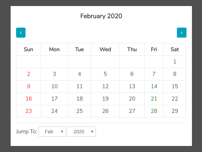The height and width of the screenshot is (152, 202).
Task: Pick green Friday date 28
Action: 154,111
